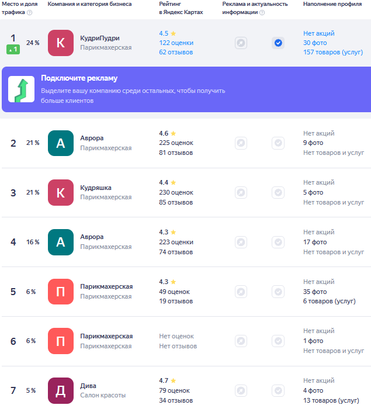
Task: Click '34 отзывов' text
Action: click(x=176, y=400)
